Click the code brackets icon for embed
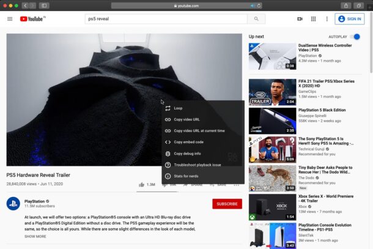Screen dimensions: 373x249 [x=168, y=142]
